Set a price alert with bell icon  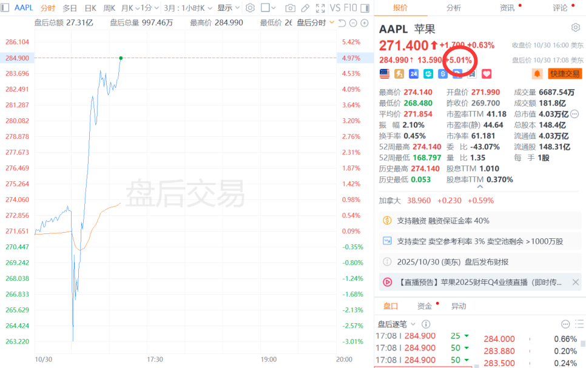537,73
